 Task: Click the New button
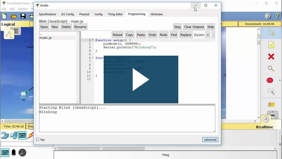(55, 27)
